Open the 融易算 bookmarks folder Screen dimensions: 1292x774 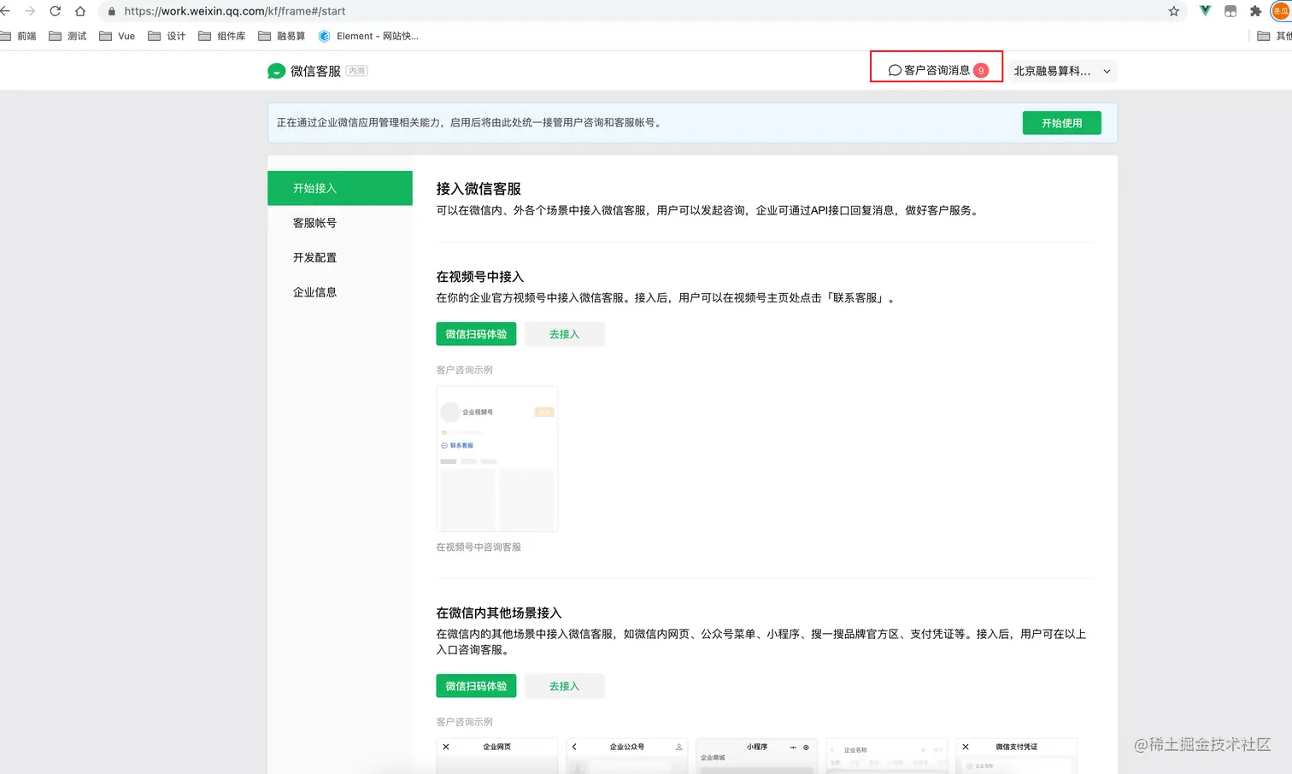pos(282,36)
